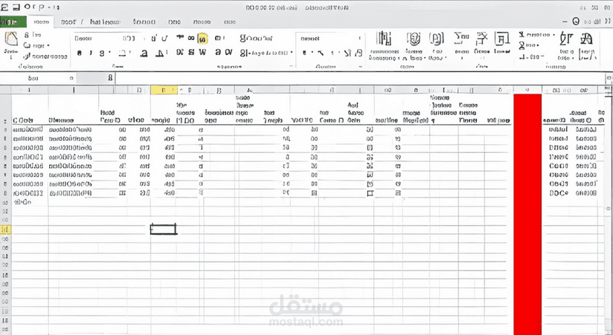This screenshot has width=613, height=335.
Task: Open the font name dropdown box
Action: coord(96,39)
